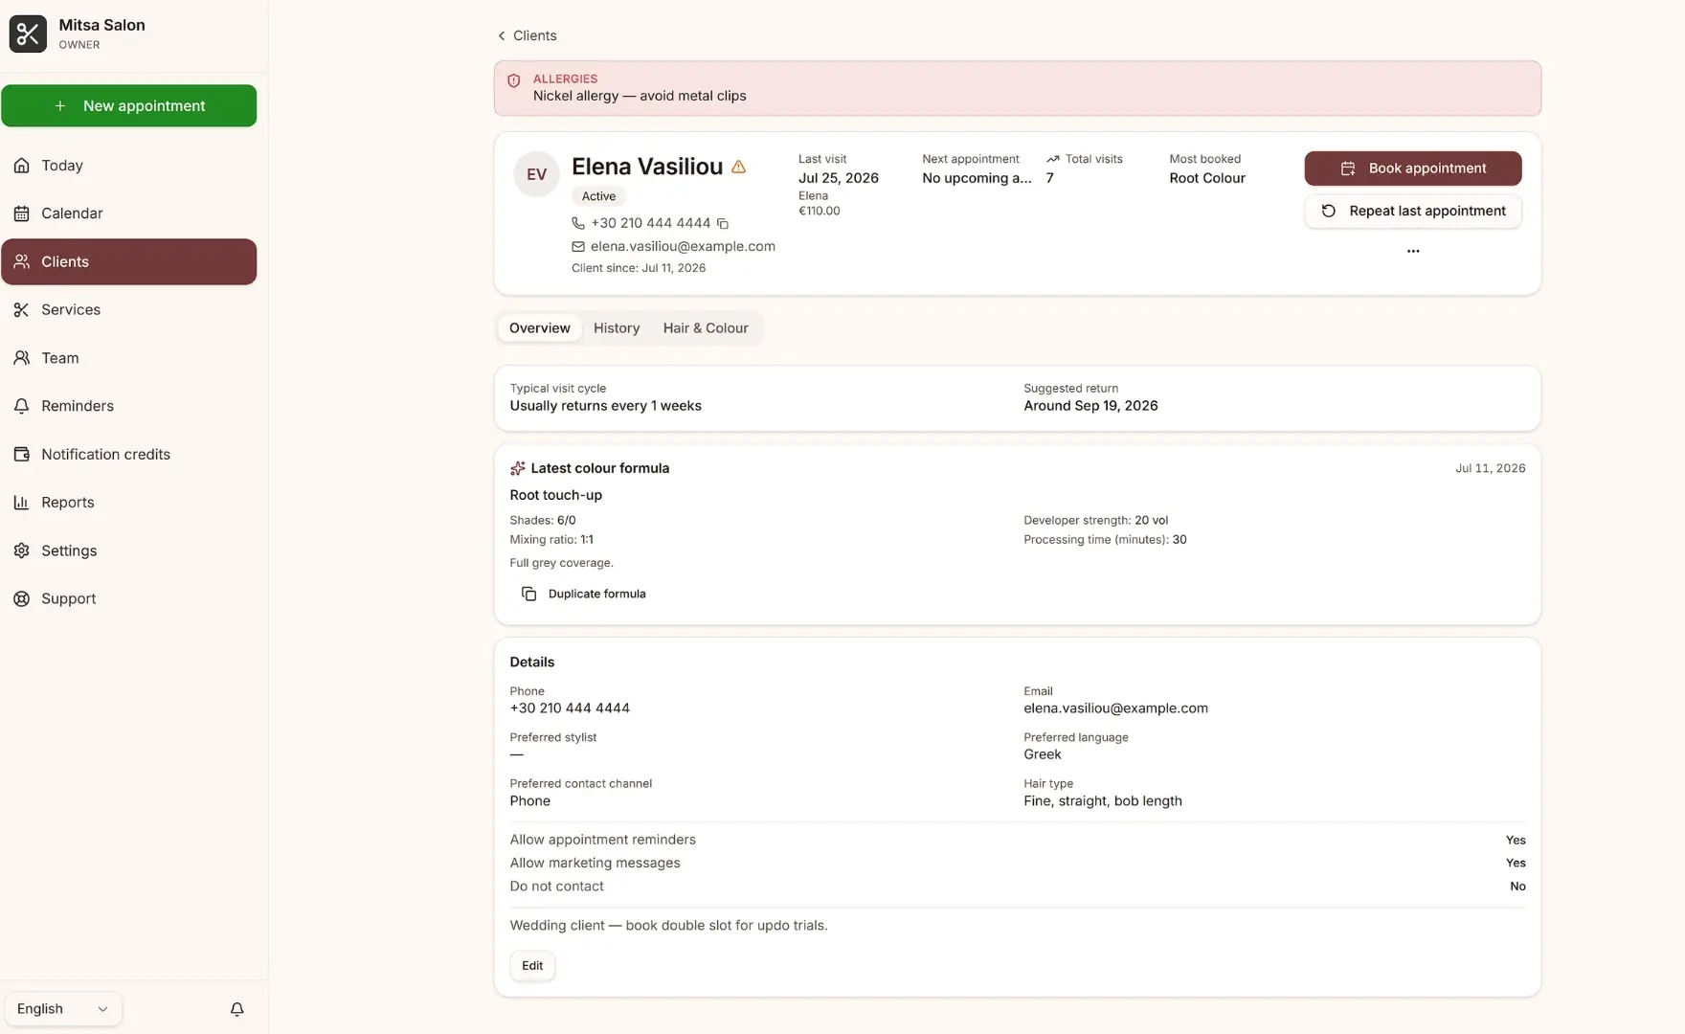The width and height of the screenshot is (1685, 1034).
Task: Click 'Fine, straight, bob length' hair type
Action: coord(1103,801)
